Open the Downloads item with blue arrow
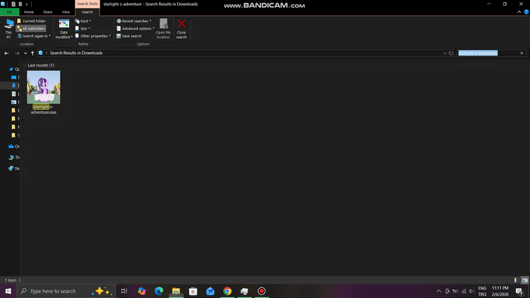 14,85
